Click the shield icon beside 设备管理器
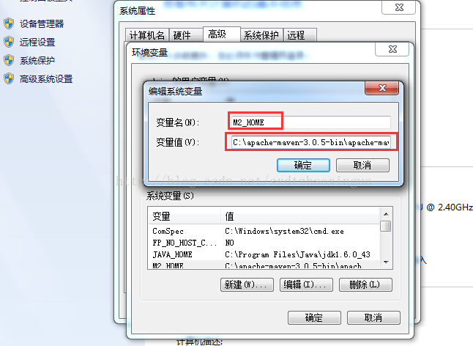473x346 pixels. 9,23
